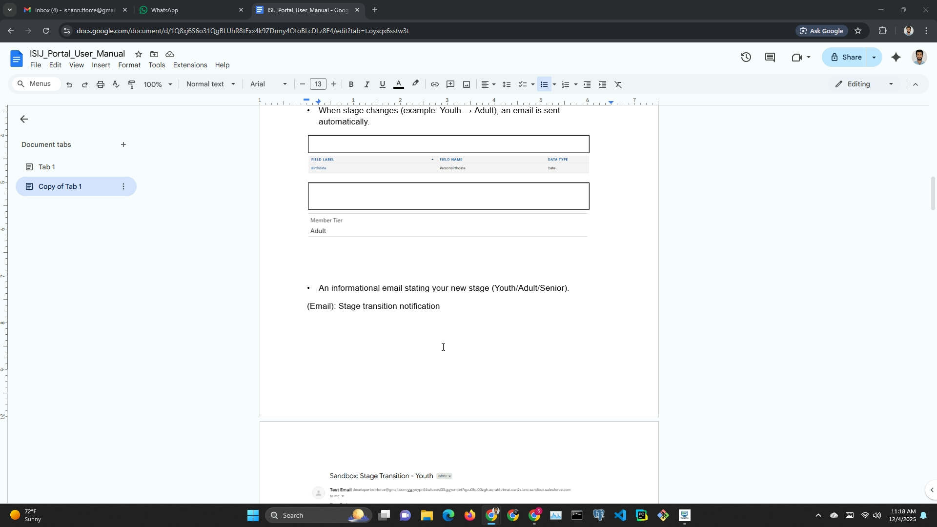937x527 pixels.
Task: Click the font size input field
Action: click(x=318, y=84)
